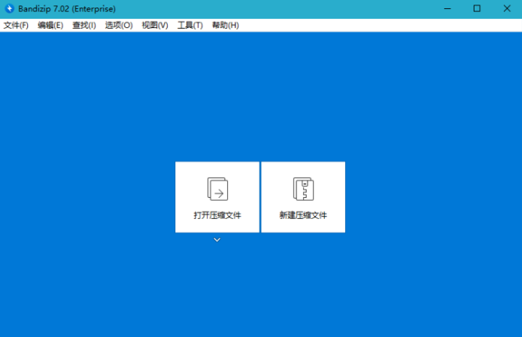Click the Bandizip 7.02 (Enterprise) title text
This screenshot has height=337, width=522.
(67, 8)
